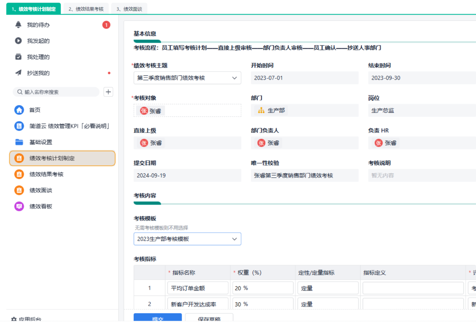The image size is (476, 322).
Task: Click the 提交日期 field 2024-09-19
Action: 187,176
